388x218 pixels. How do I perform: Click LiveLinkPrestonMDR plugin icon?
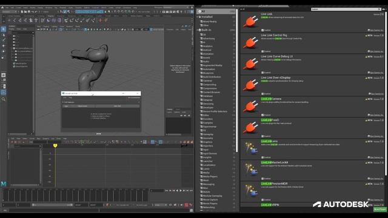point(250,191)
